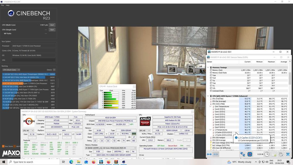
Task: Click the greyed collapse-columns arrows button in HWiNFO
Action: click(216, 154)
